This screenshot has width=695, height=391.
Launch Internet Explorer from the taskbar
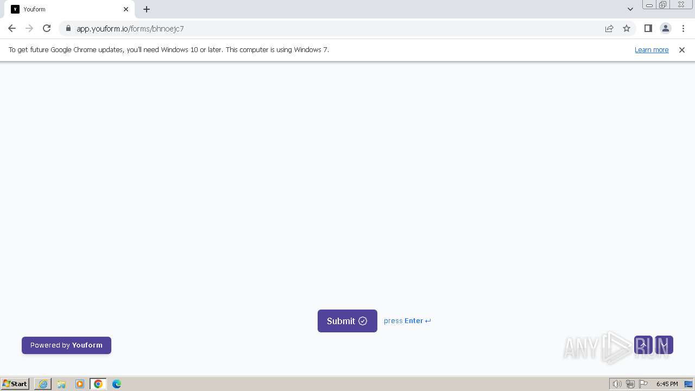coord(43,384)
